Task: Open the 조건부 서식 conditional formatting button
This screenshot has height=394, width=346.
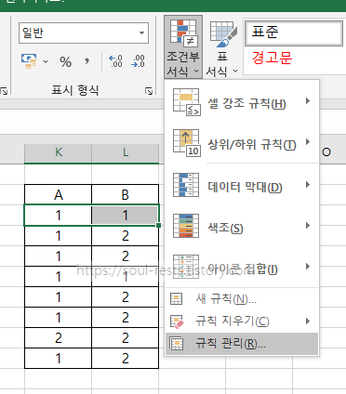Action: (x=183, y=47)
